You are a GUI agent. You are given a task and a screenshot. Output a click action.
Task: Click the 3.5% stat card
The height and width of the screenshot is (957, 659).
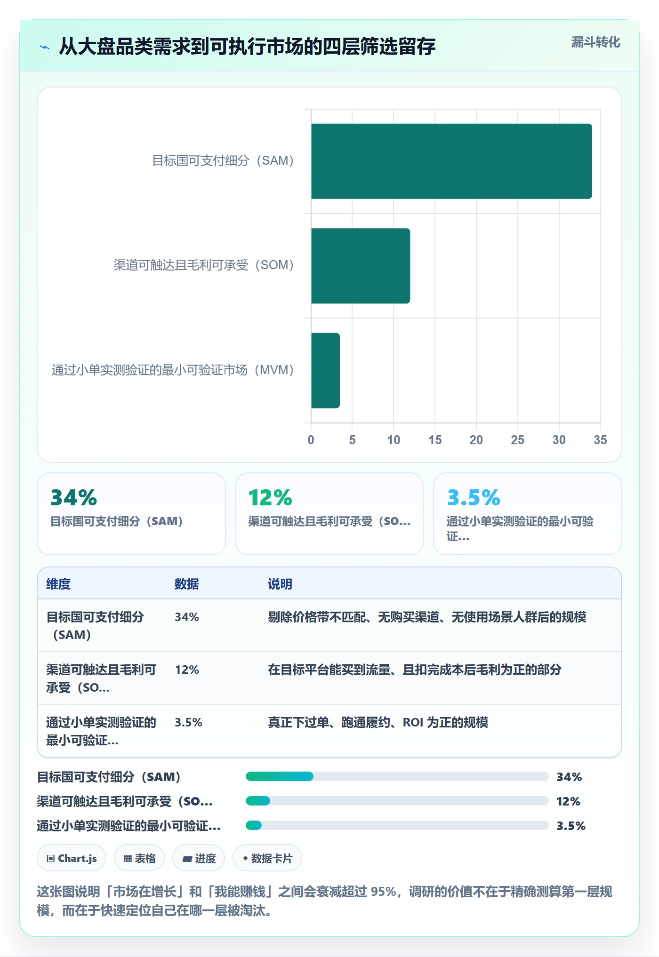coord(528,514)
